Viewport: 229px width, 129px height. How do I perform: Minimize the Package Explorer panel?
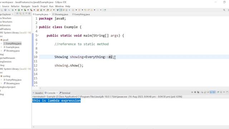tap(26, 14)
